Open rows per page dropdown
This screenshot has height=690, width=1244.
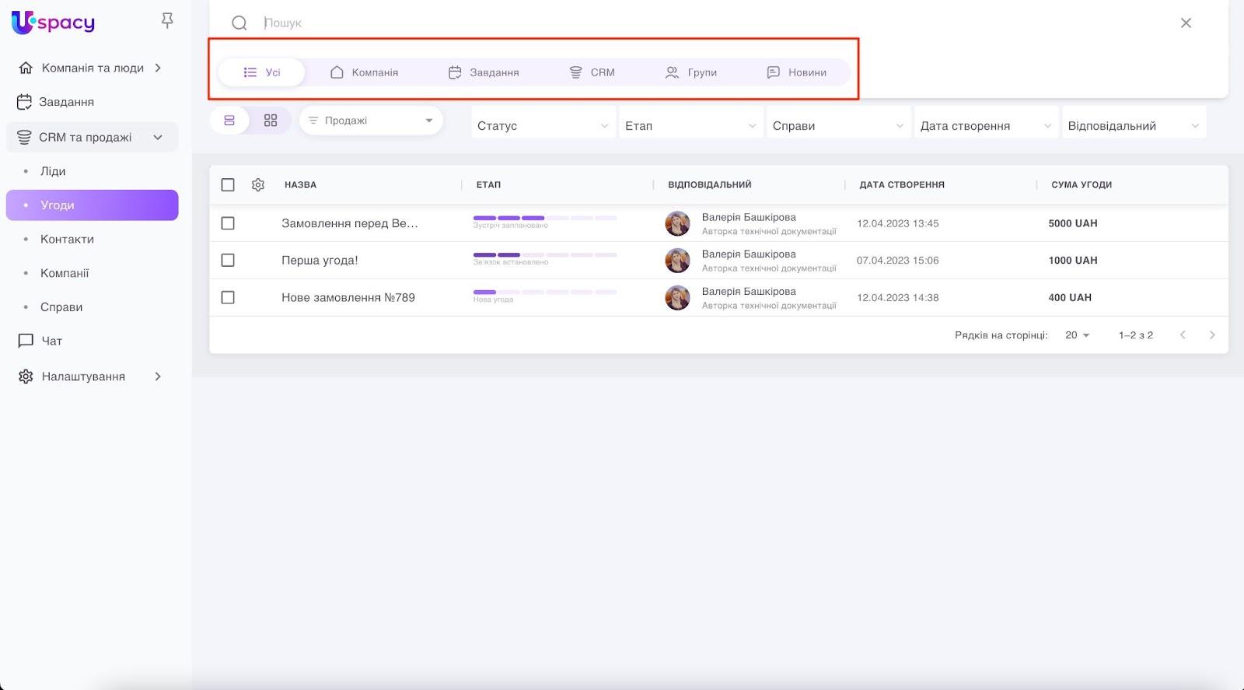point(1077,335)
